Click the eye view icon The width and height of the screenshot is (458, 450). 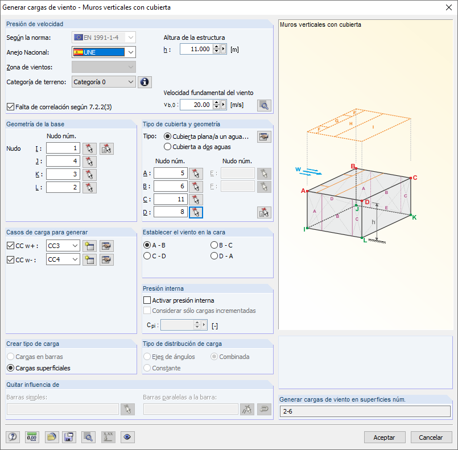pos(127,437)
